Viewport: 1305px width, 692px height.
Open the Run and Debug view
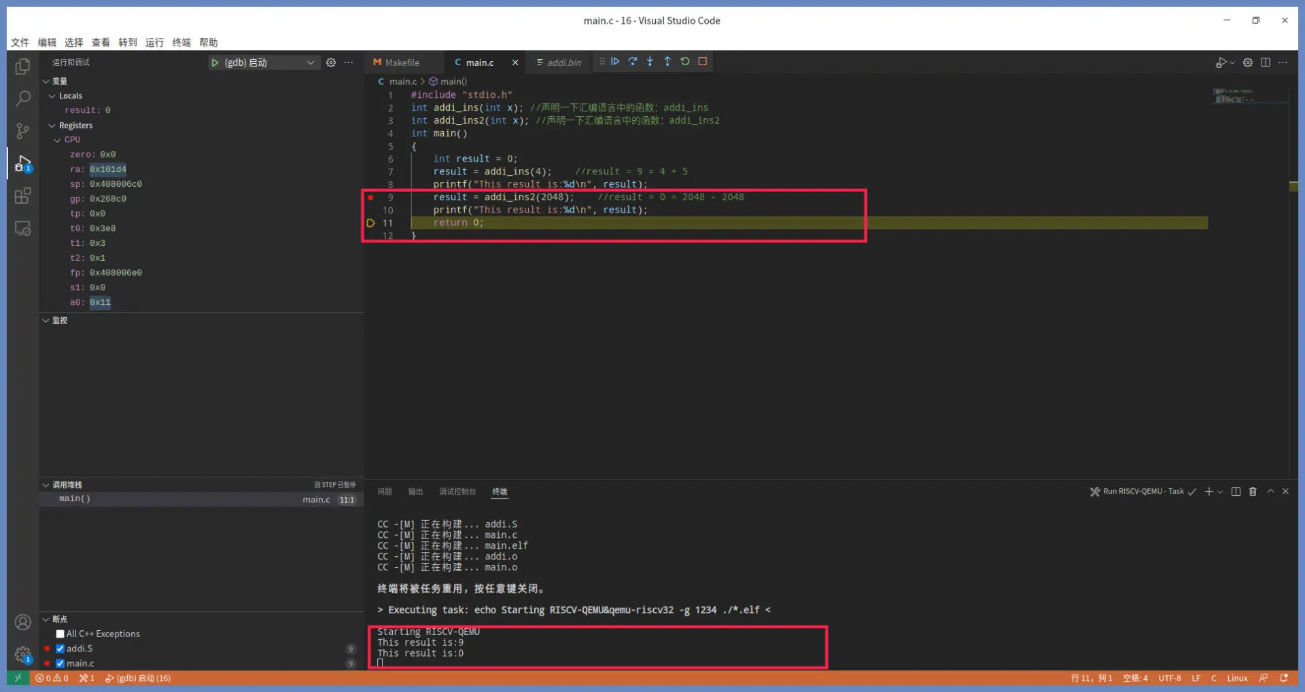(22, 164)
